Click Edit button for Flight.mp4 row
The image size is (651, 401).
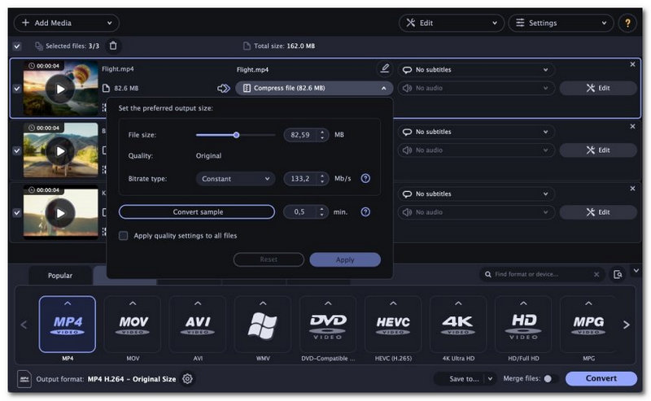[x=598, y=88]
